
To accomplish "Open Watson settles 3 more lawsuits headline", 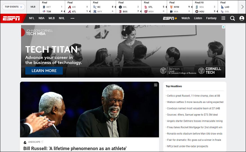I will pos(195,102).
